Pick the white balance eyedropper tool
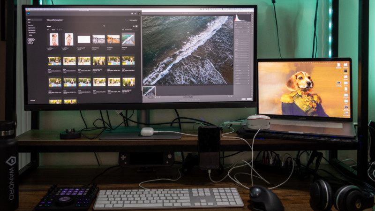 248,31
